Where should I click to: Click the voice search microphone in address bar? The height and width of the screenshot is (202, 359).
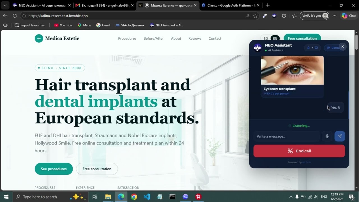point(248,16)
